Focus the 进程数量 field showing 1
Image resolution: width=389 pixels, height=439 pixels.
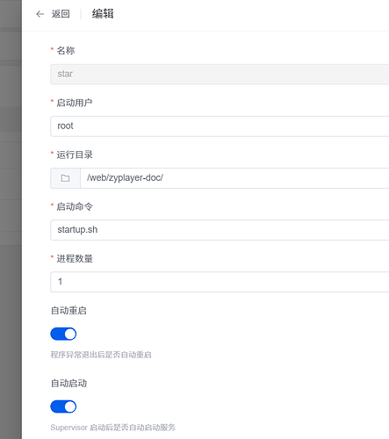coord(220,282)
